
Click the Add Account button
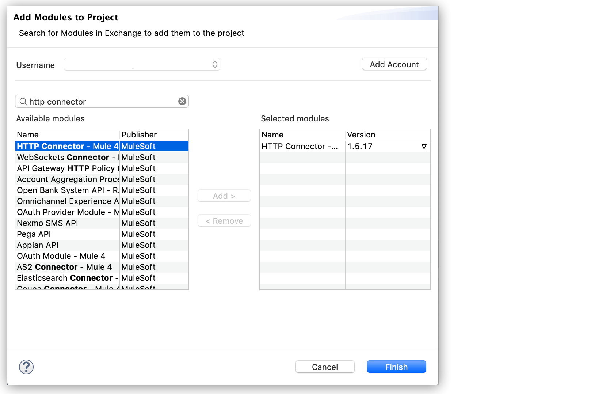pyautogui.click(x=394, y=64)
